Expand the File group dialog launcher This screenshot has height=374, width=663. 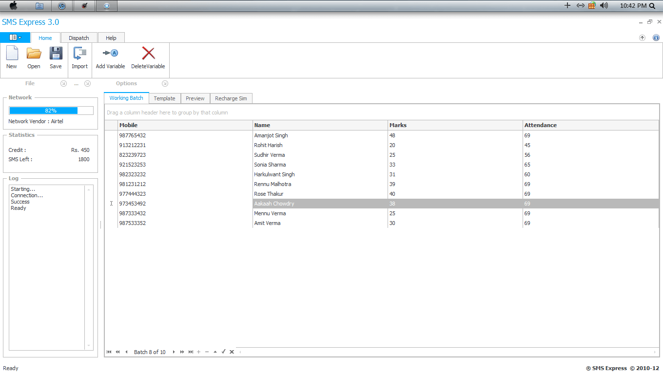tap(63, 84)
